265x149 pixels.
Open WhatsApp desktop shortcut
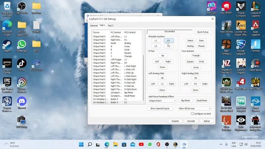point(22,46)
